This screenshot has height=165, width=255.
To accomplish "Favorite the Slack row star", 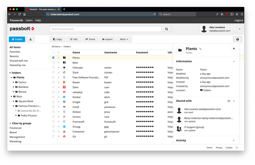I will [x=58, y=72].
